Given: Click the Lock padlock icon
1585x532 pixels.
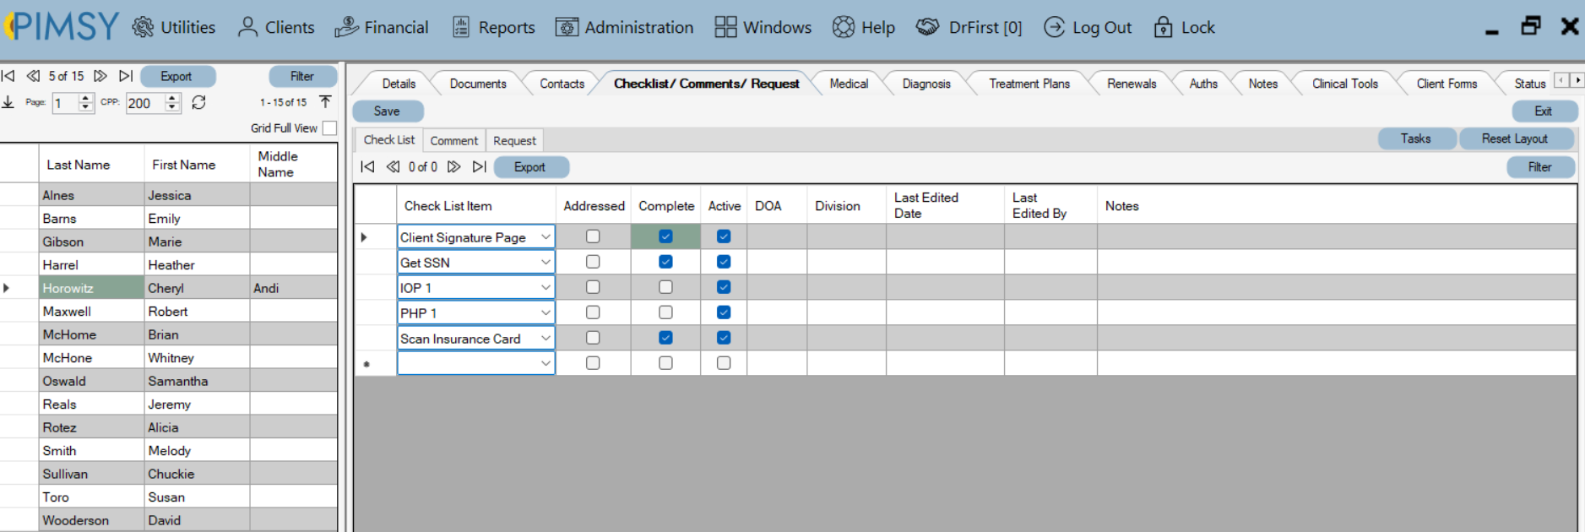Looking at the screenshot, I should (1163, 27).
